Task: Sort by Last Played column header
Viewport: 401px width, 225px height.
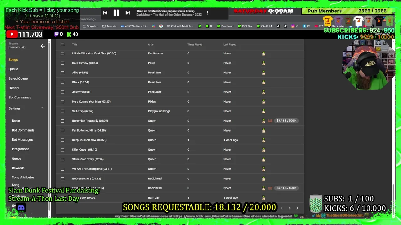Action: pos(230,45)
